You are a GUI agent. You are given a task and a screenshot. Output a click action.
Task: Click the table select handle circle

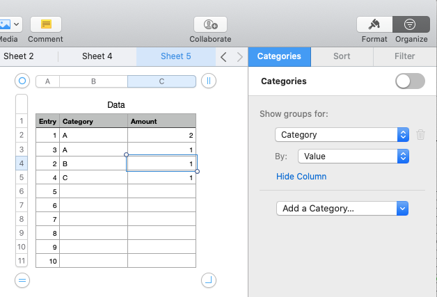point(22,81)
